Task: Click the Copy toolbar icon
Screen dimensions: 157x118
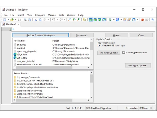Action: (x=40, y=20)
